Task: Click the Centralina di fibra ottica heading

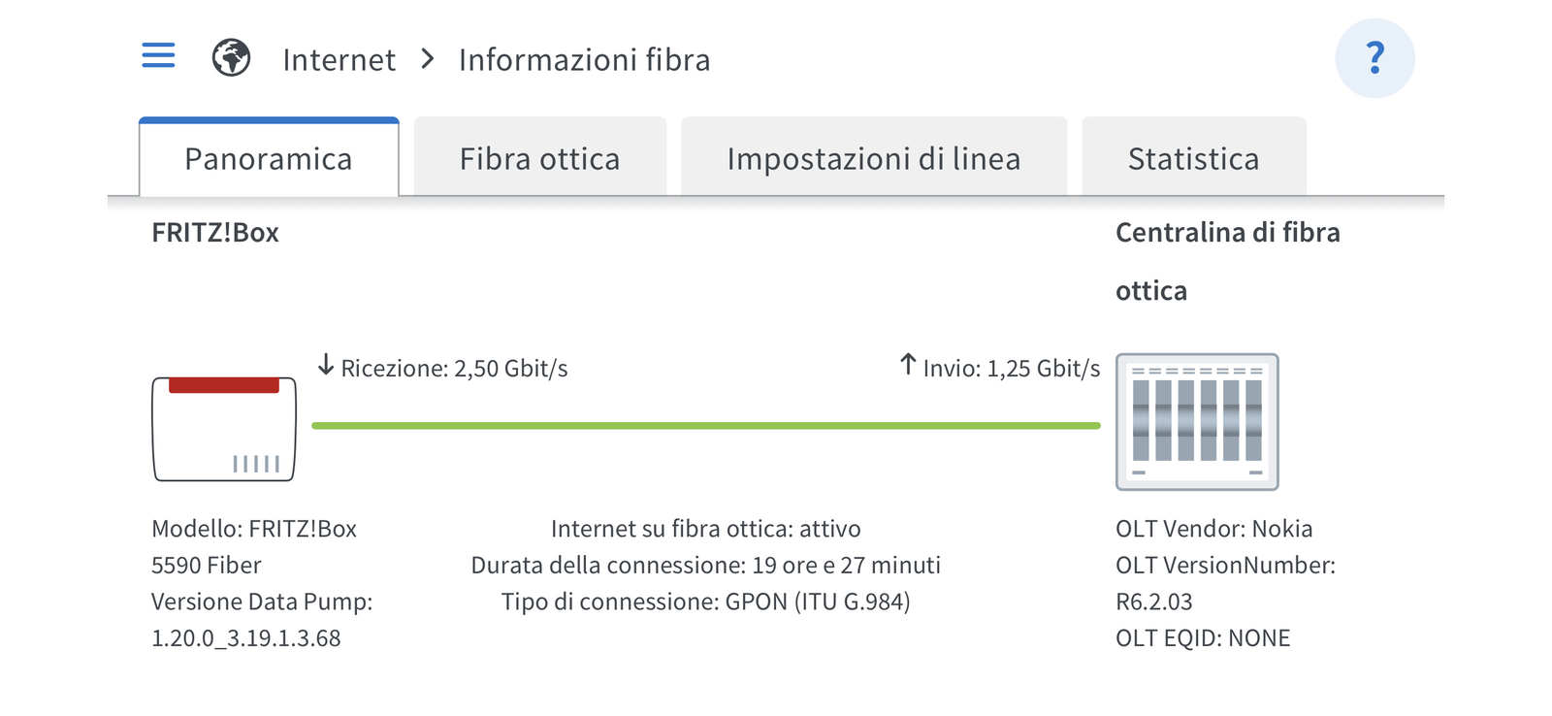Action: click(x=1228, y=261)
